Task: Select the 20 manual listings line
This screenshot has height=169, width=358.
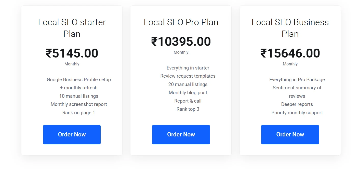Action: tap(188, 84)
